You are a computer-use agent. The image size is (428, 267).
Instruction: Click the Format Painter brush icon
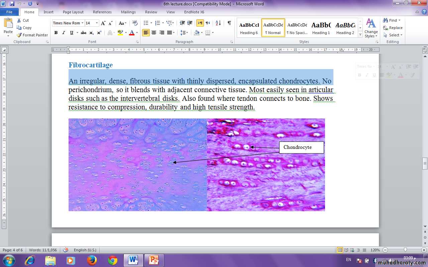coord(19,35)
